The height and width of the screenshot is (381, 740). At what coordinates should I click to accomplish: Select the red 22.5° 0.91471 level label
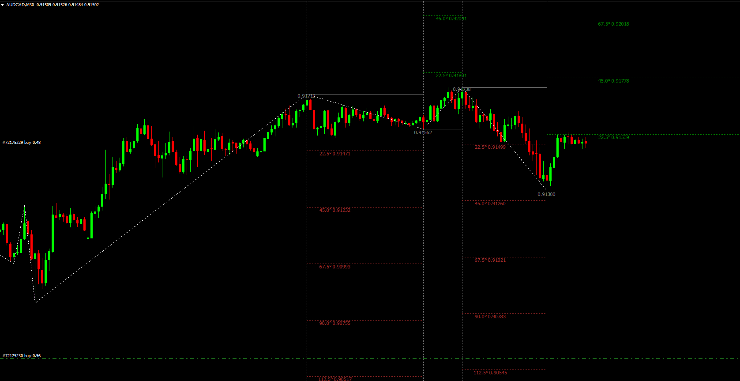click(x=334, y=154)
